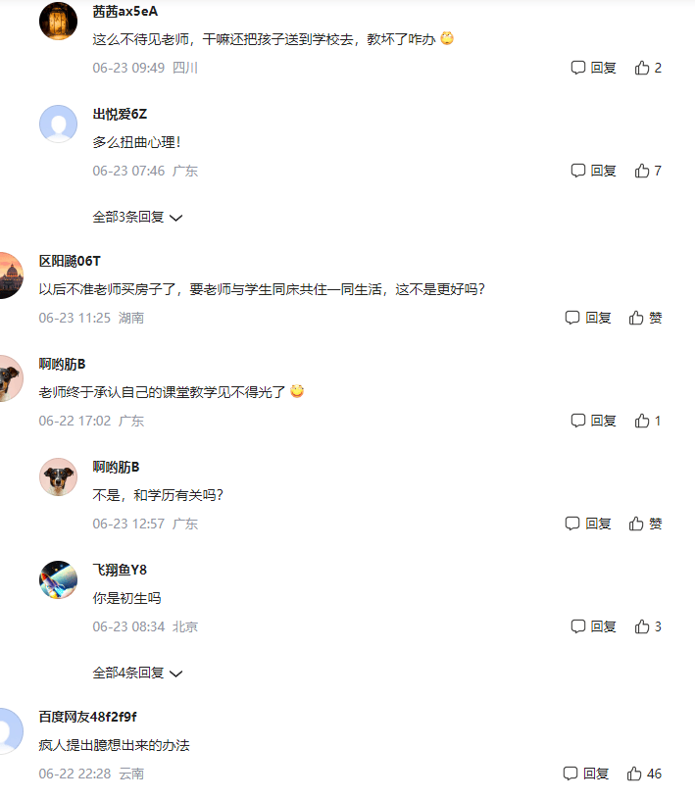Screen dimensions: 695x800
Task: Like the comment by 茜茜ax5eA
Action: [x=648, y=68]
